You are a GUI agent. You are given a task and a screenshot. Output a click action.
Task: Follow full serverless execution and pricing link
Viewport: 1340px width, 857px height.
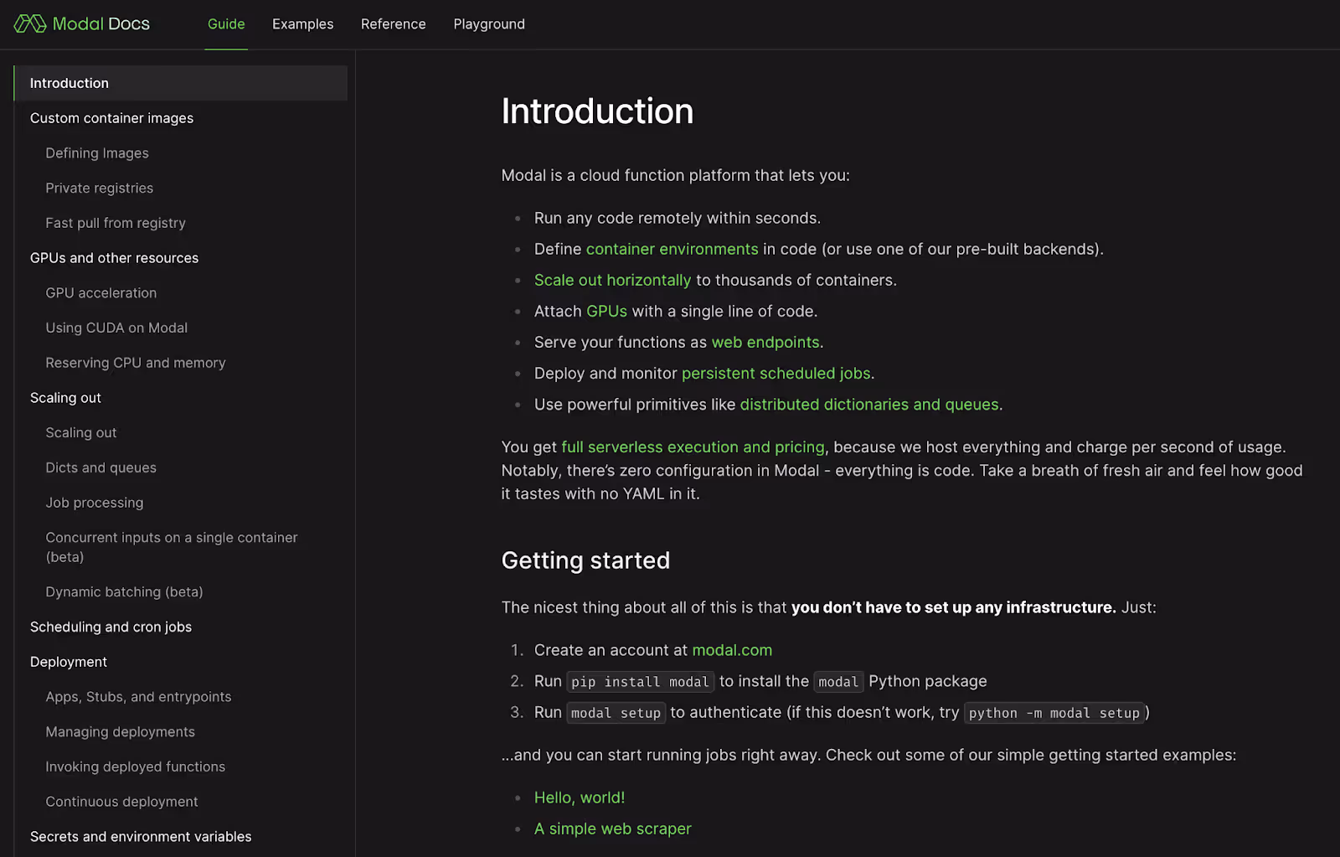pos(693,447)
